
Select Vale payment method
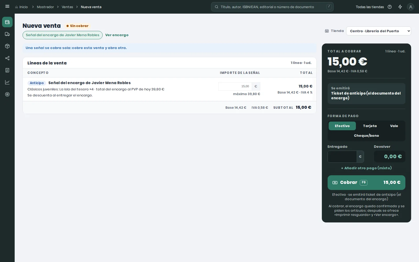[394, 126]
